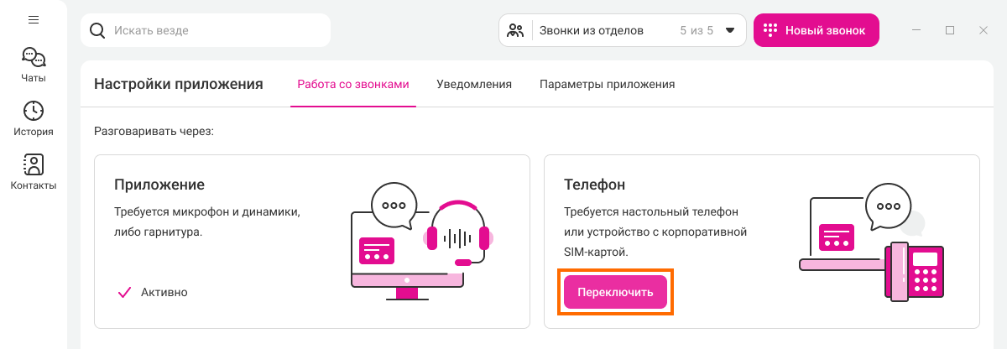Click the desk phone illustration
The image size is (1007, 349).
click(915, 270)
